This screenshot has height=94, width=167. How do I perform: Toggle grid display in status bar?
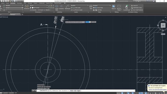point(122,93)
